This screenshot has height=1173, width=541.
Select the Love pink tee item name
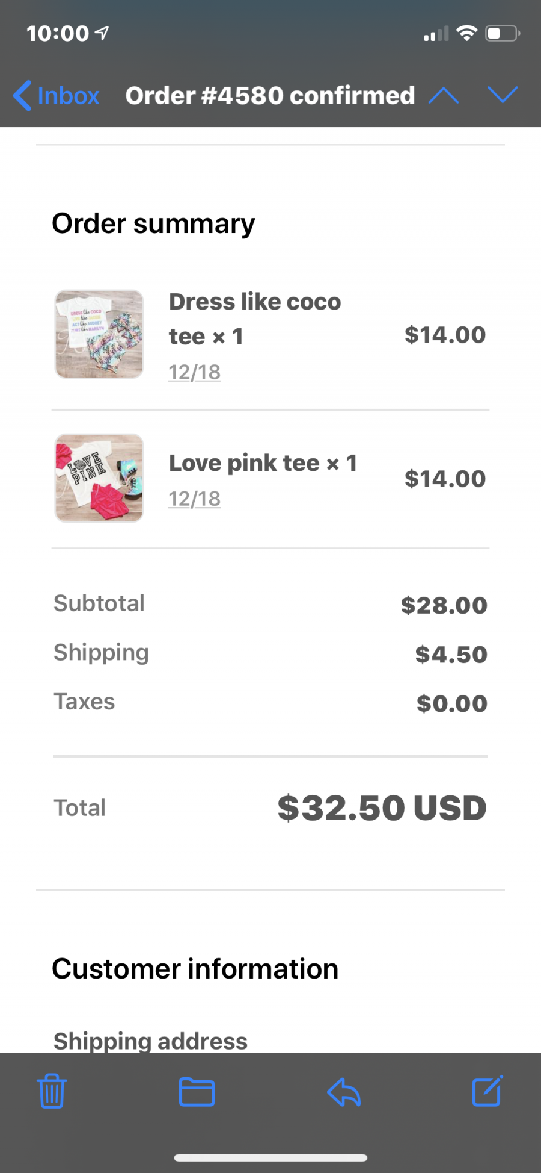click(263, 463)
